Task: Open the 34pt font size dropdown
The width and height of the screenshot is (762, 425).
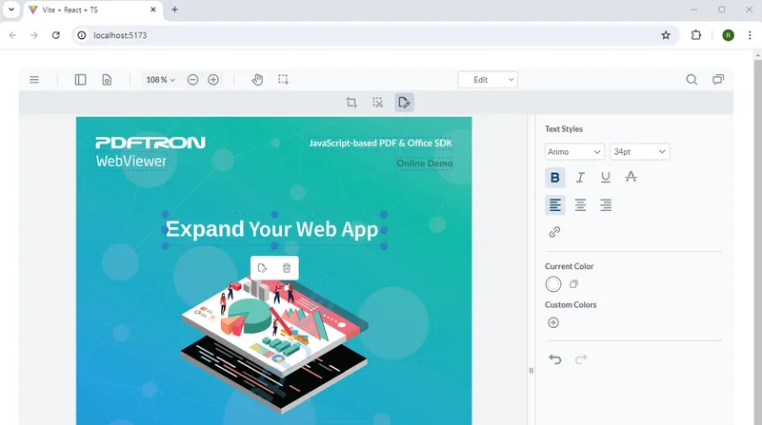Action: [639, 152]
